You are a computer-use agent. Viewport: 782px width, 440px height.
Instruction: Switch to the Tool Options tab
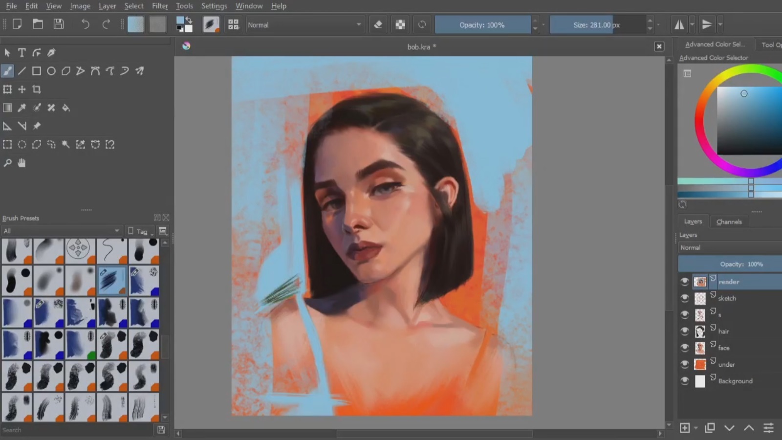pyautogui.click(x=770, y=44)
